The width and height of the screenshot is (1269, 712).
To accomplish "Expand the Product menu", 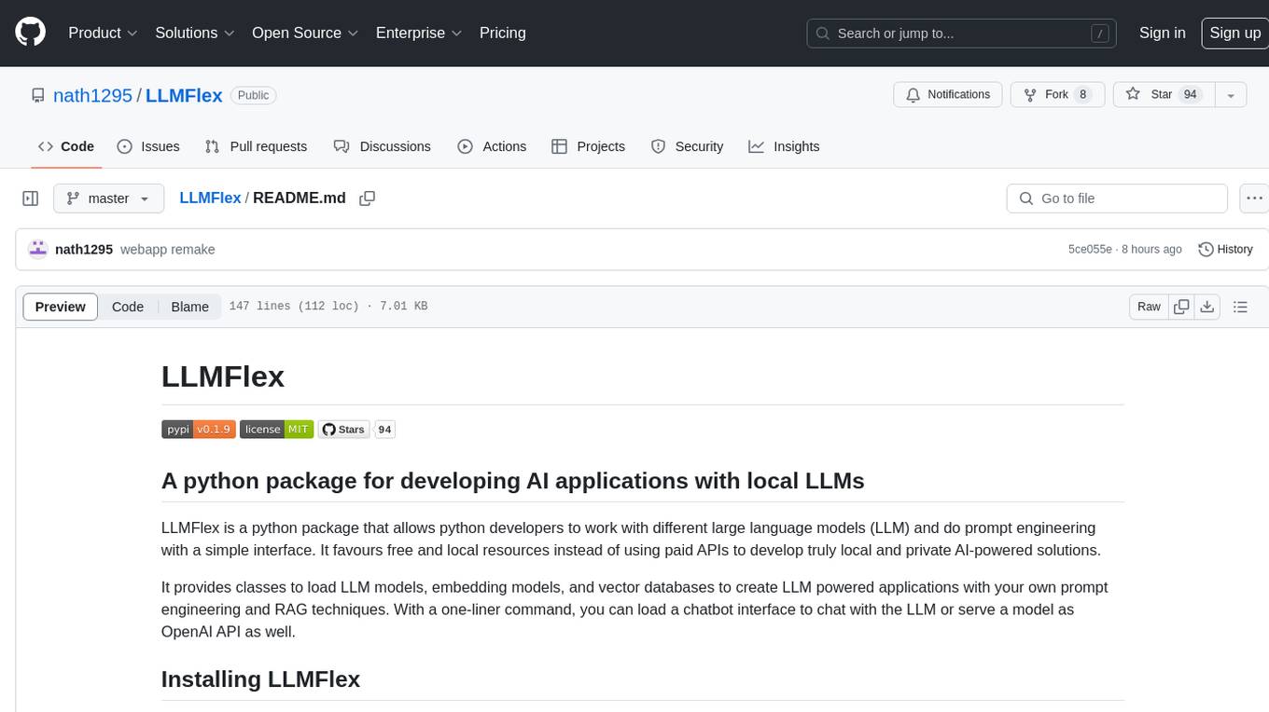I will coord(103,33).
